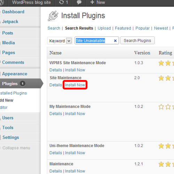The width and height of the screenshot is (174, 174).
Task: Switch to the Newest tab
Action: tap(161, 28)
